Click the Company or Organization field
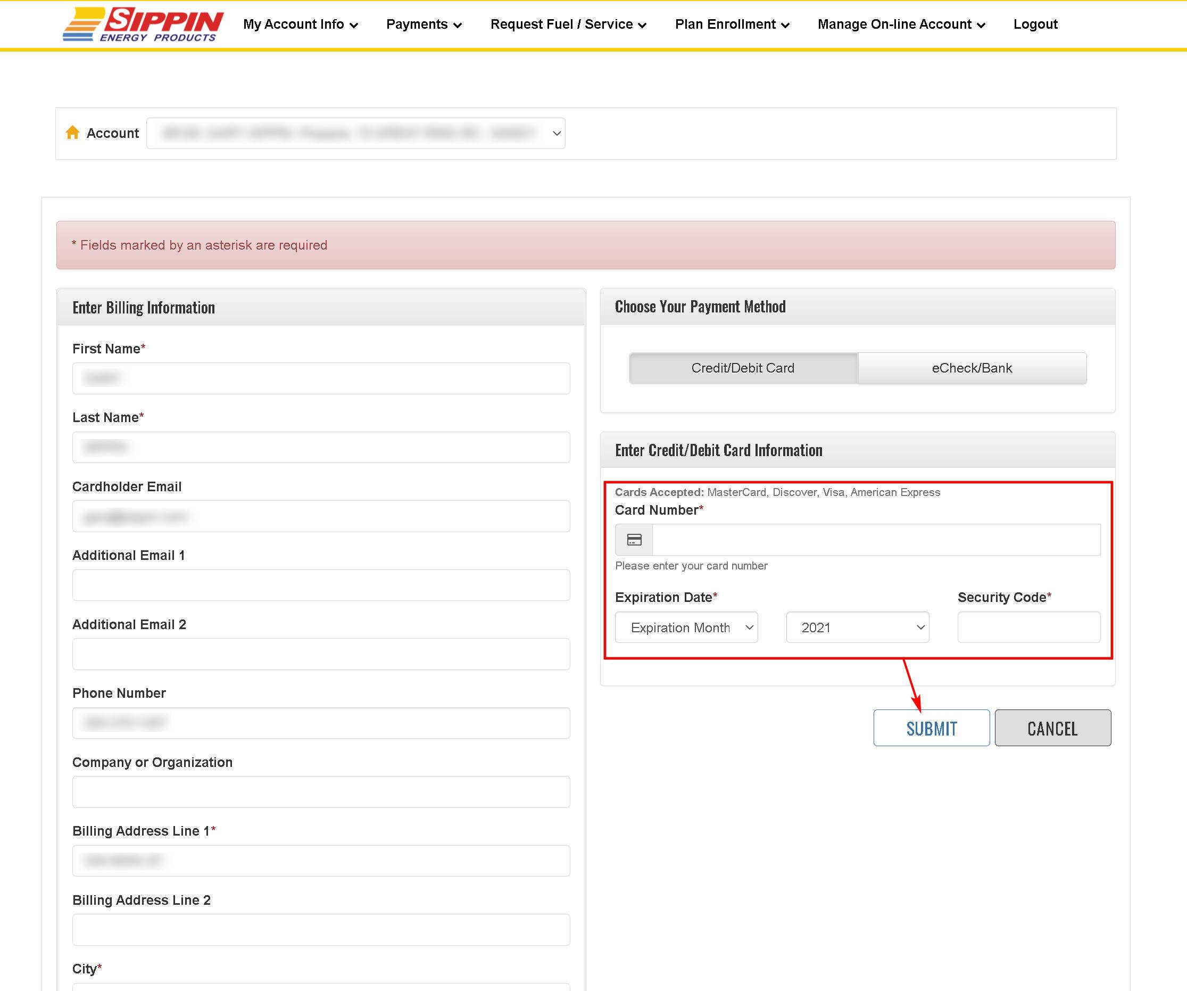Screen dimensions: 1187x991 click(321, 792)
